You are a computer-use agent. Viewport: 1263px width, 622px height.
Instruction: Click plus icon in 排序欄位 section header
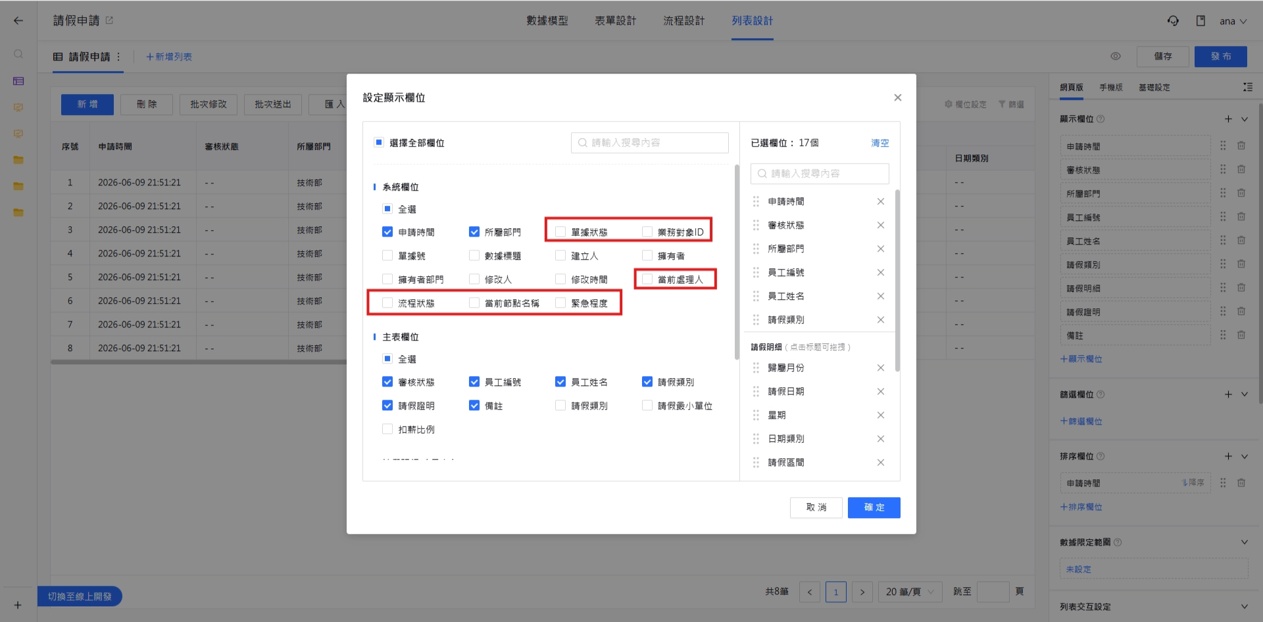1227,456
